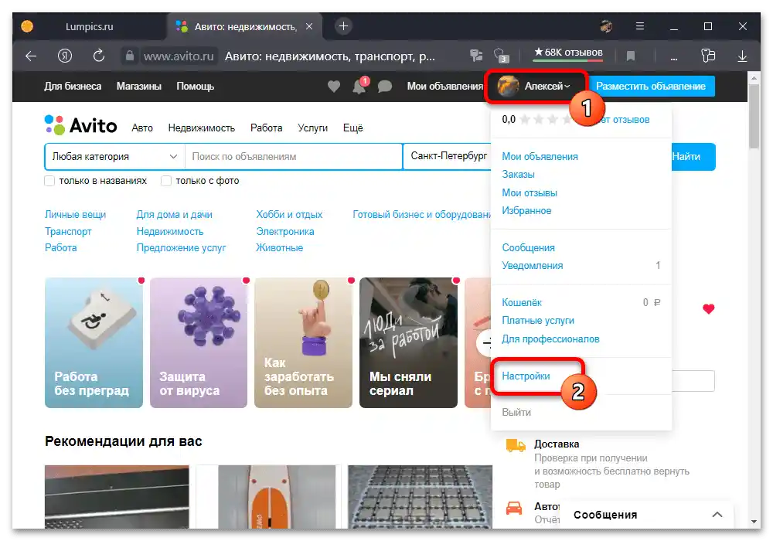
Task: Expand the Сообщения chat panel chevron
Action: click(717, 515)
